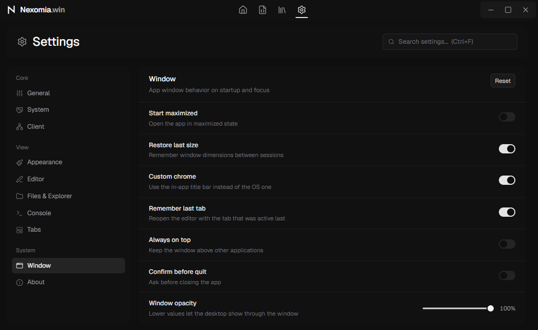Click Window opacity slider handle
Image resolution: width=538 pixels, height=330 pixels.
[x=490, y=308]
